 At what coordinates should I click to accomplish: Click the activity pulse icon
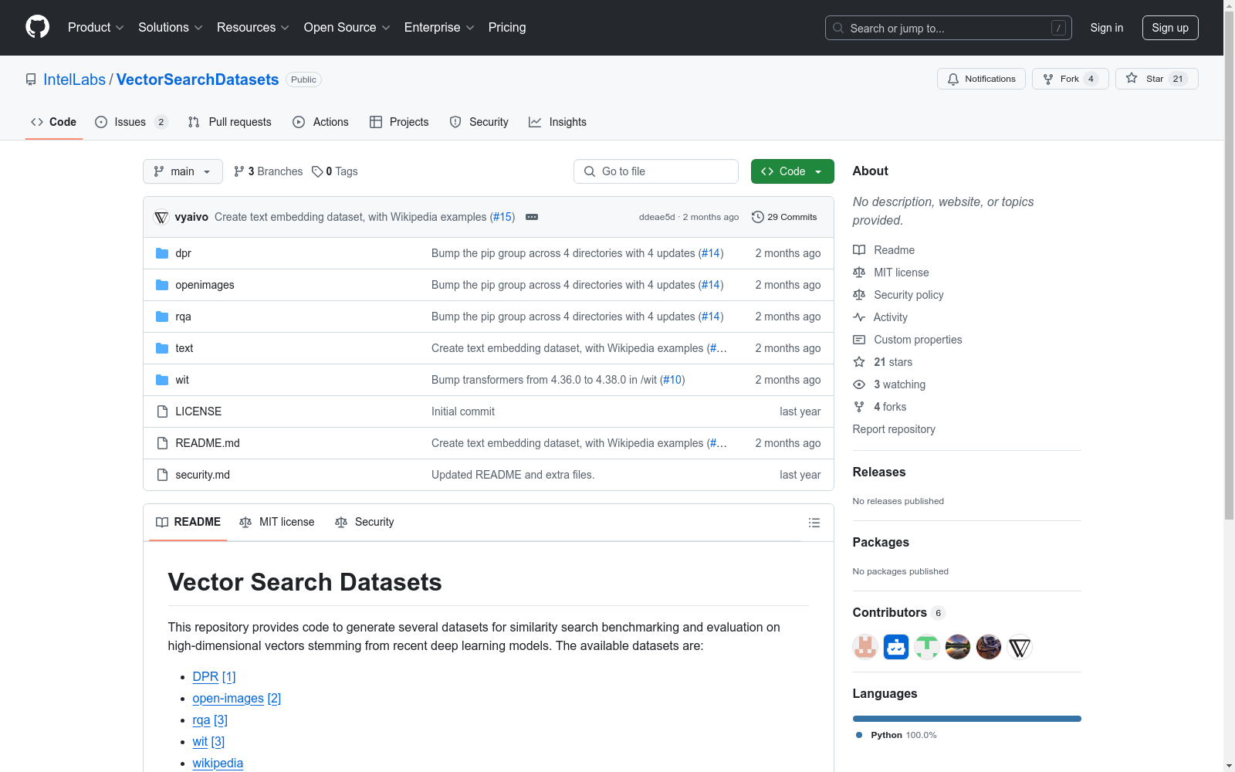point(859,317)
